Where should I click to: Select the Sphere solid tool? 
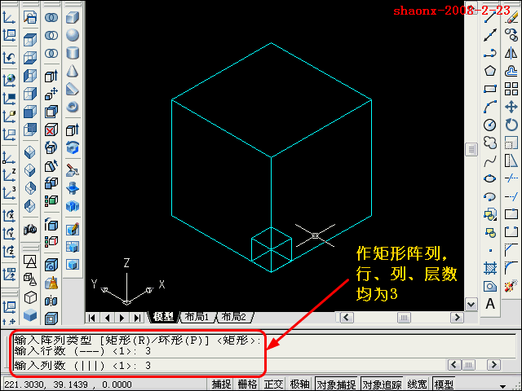coord(73,35)
